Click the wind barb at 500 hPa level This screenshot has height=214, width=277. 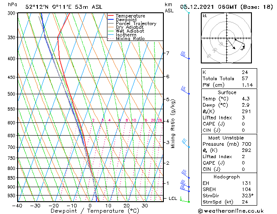click(x=185, y=90)
